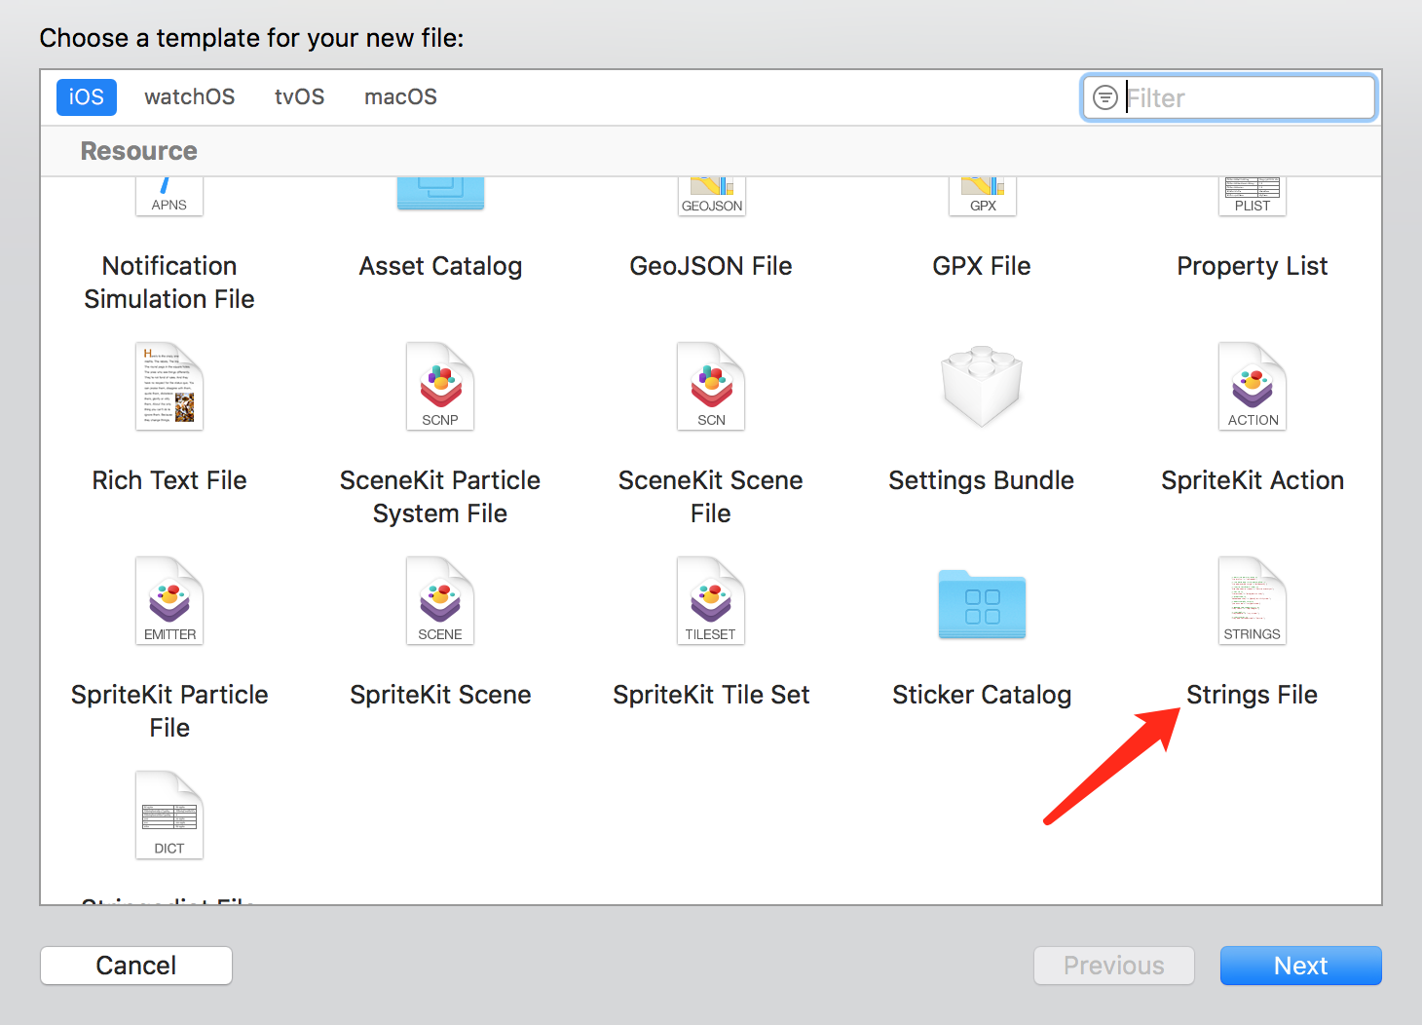Click the "Sticker Catalog" label
1422x1025 pixels.
[x=982, y=695]
